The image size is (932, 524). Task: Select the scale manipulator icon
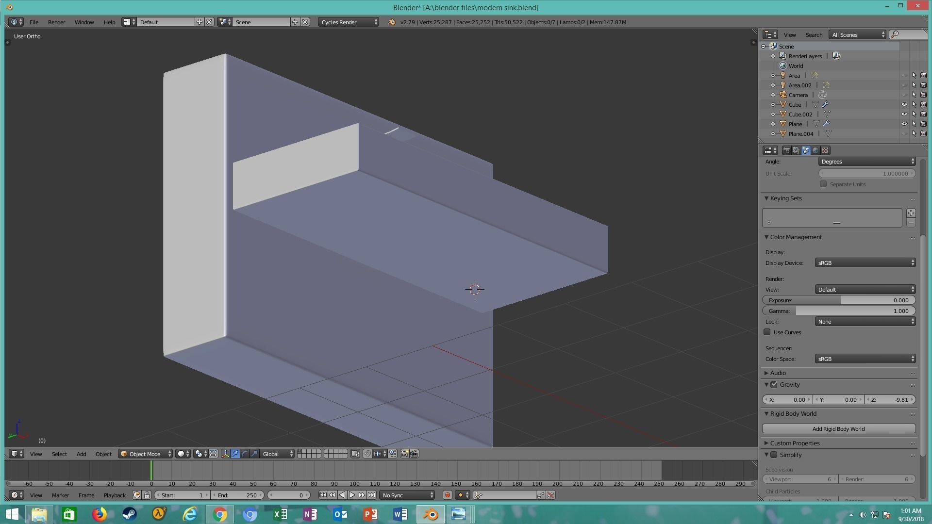pyautogui.click(x=254, y=454)
